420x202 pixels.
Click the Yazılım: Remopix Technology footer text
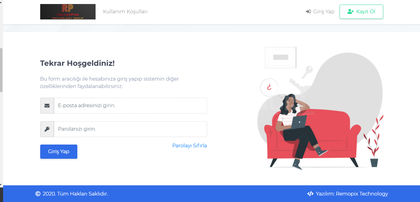click(x=352, y=194)
